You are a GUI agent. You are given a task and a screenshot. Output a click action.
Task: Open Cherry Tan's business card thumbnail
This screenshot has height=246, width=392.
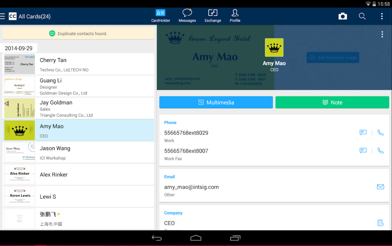[19, 64]
